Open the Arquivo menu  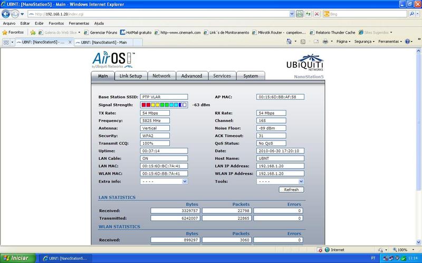(9, 23)
